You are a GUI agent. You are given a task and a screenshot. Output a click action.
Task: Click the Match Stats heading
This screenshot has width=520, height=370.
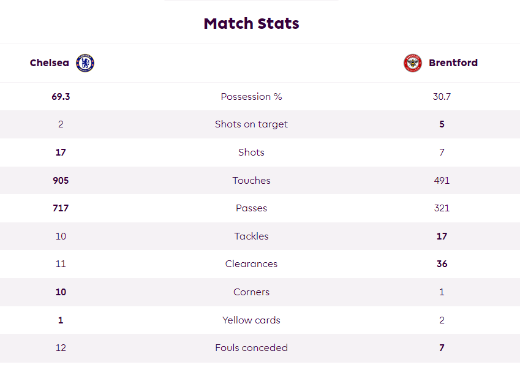[x=251, y=23]
